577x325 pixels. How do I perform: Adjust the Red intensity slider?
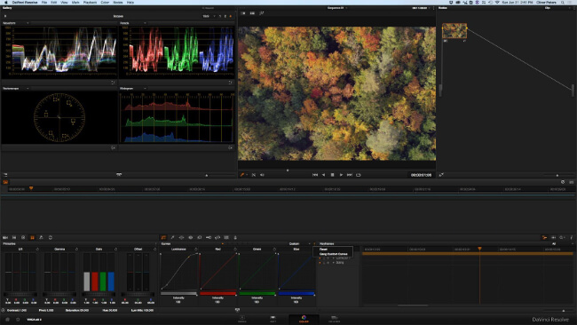pos(217,294)
